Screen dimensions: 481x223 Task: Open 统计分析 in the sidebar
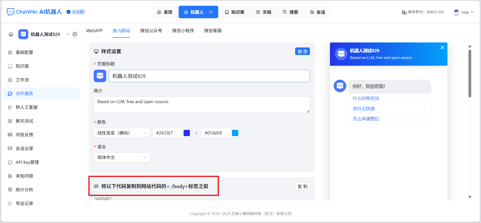(x=41, y=190)
